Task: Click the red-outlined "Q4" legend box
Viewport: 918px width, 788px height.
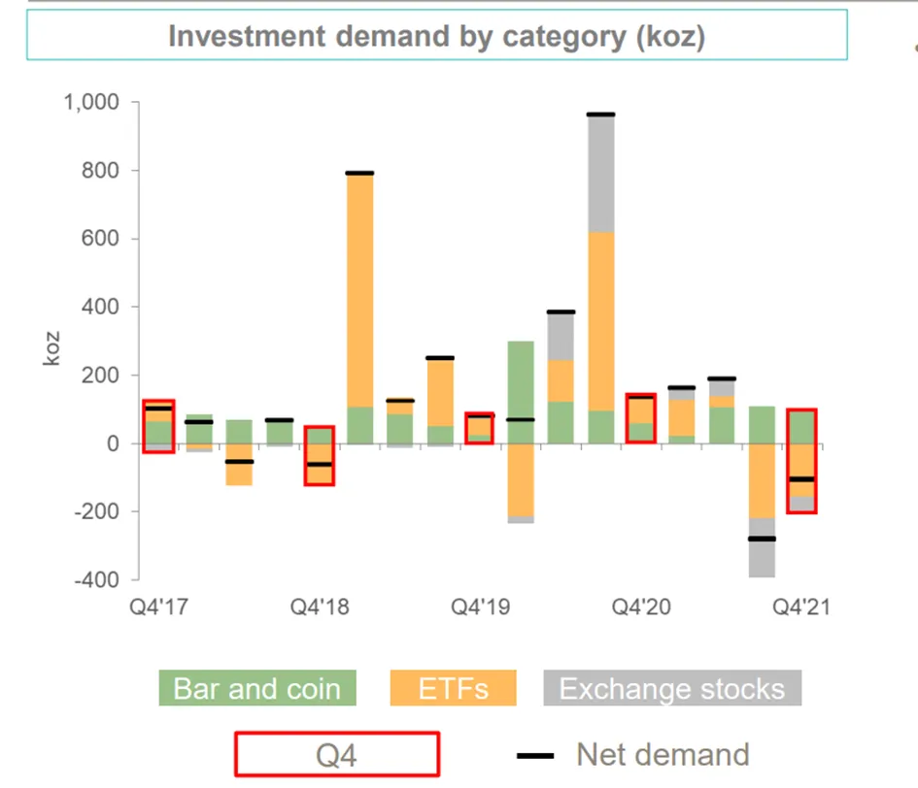Action: coord(337,754)
